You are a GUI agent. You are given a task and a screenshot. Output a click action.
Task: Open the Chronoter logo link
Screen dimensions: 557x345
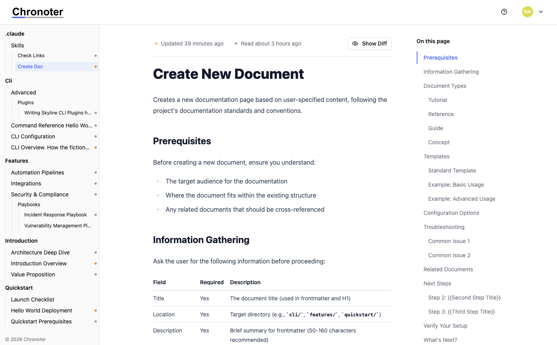pos(37,12)
